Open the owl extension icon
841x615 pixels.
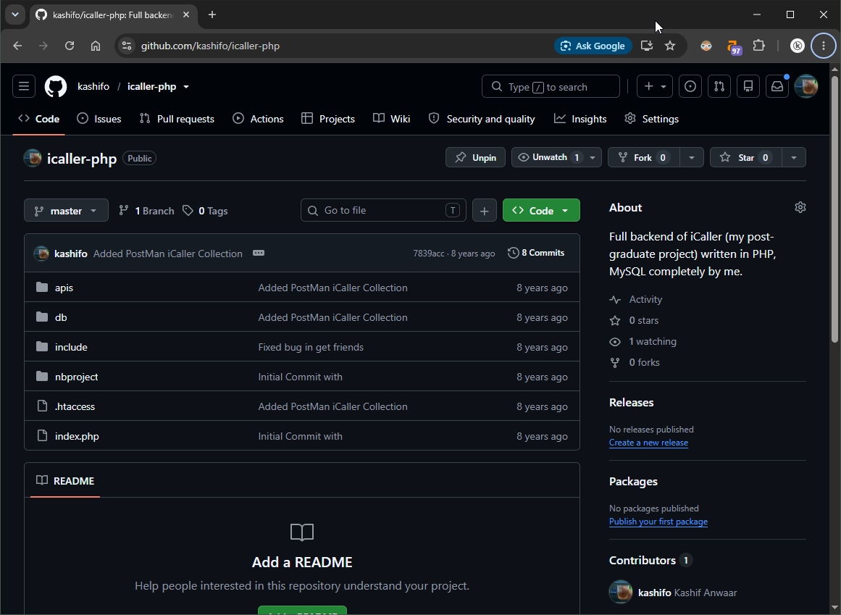tap(706, 46)
